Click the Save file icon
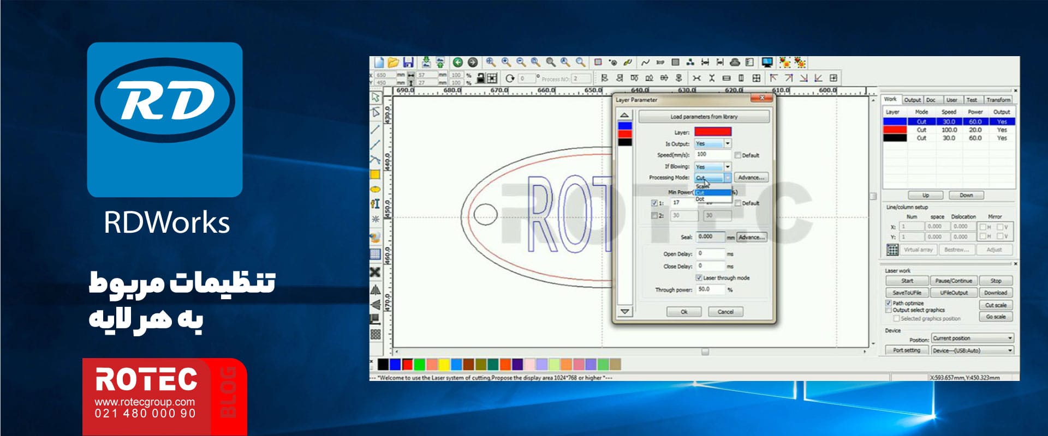Screen dimensions: 1048x436 click(408, 63)
